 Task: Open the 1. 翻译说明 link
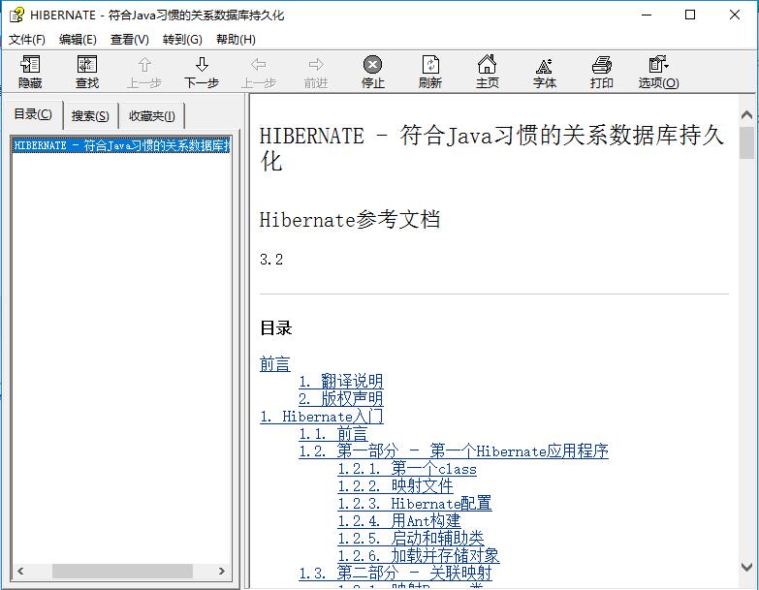[341, 382]
